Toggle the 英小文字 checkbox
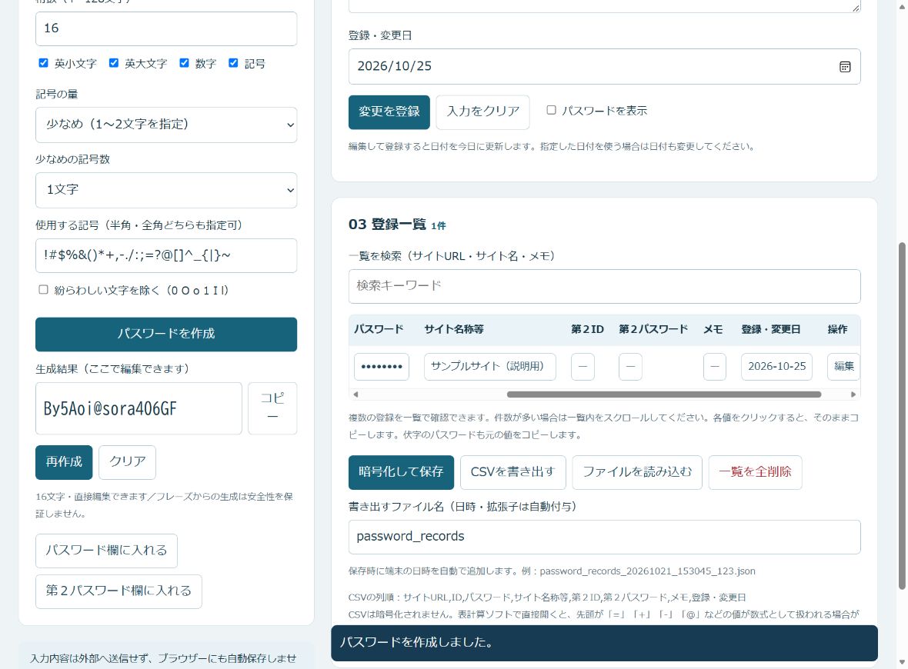Image resolution: width=908 pixels, height=669 pixels. pyautogui.click(x=43, y=63)
